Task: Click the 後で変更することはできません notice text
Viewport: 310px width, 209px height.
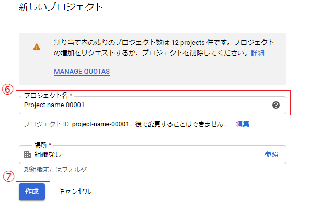Action: click(x=181, y=124)
